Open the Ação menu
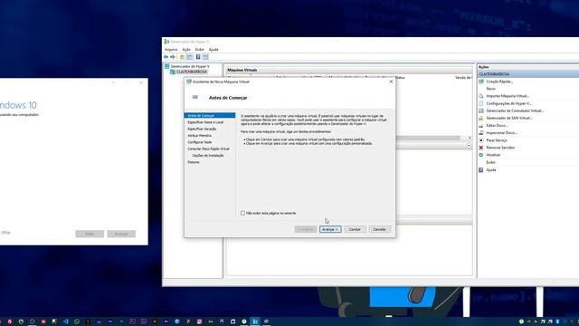579x326 pixels. (x=186, y=50)
